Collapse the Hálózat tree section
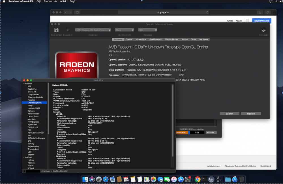The width and height of the screenshot is (283, 184). pos(24,157)
